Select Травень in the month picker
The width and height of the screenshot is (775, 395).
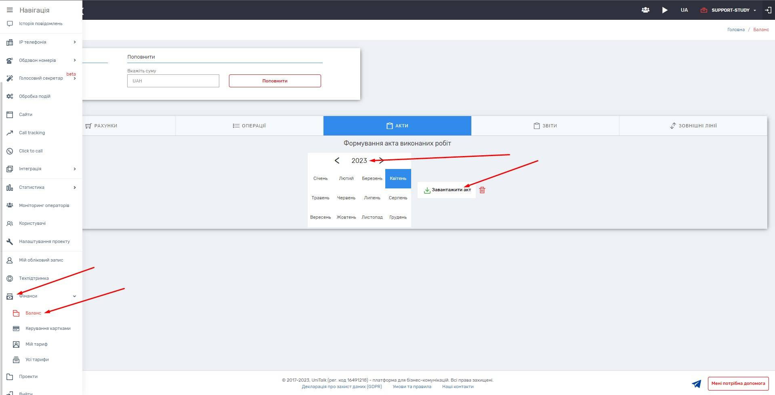point(320,198)
